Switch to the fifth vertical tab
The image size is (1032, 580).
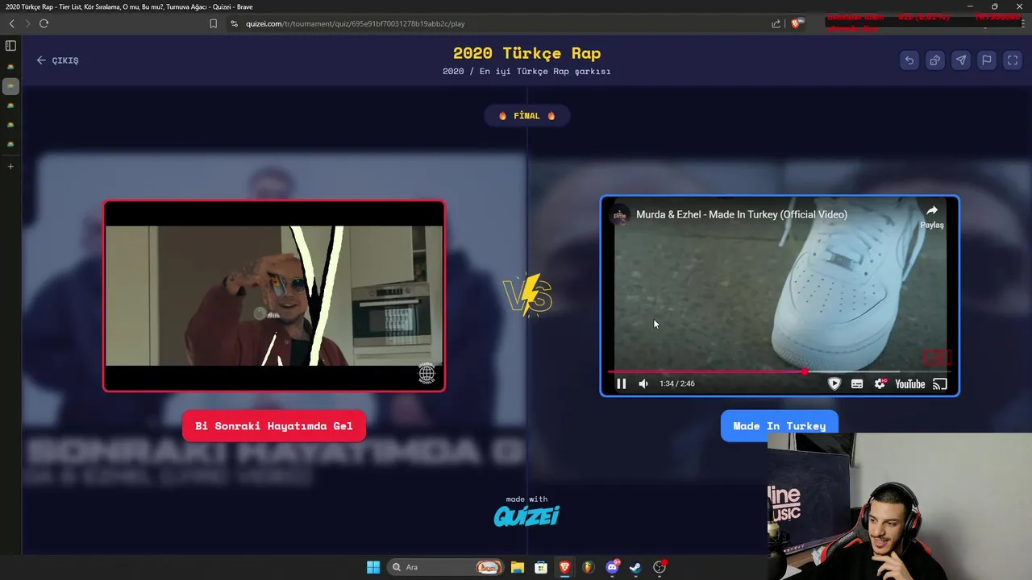click(x=10, y=144)
